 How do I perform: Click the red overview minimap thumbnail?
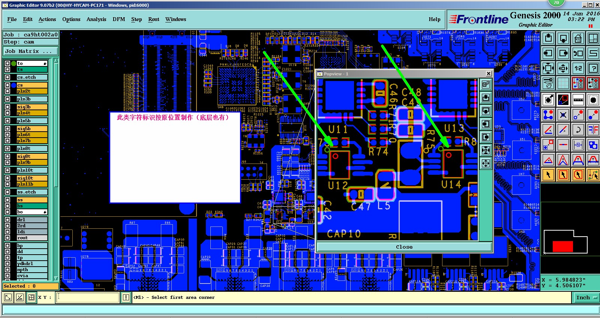[x=562, y=246]
